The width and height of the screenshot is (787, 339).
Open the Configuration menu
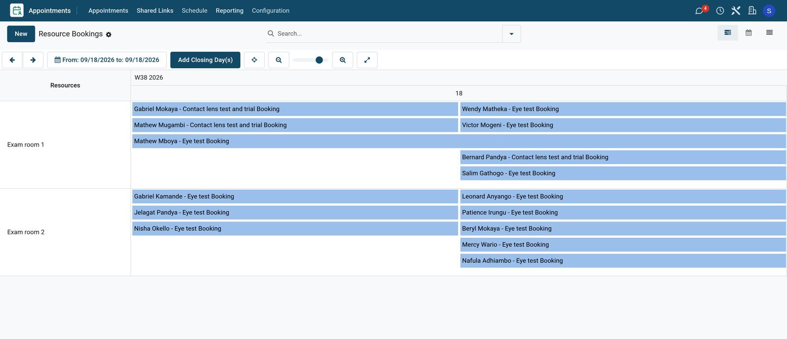(271, 10)
